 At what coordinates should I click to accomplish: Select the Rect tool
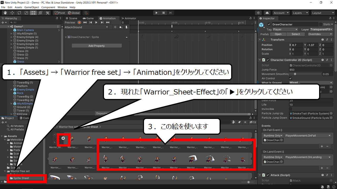point(33,13)
